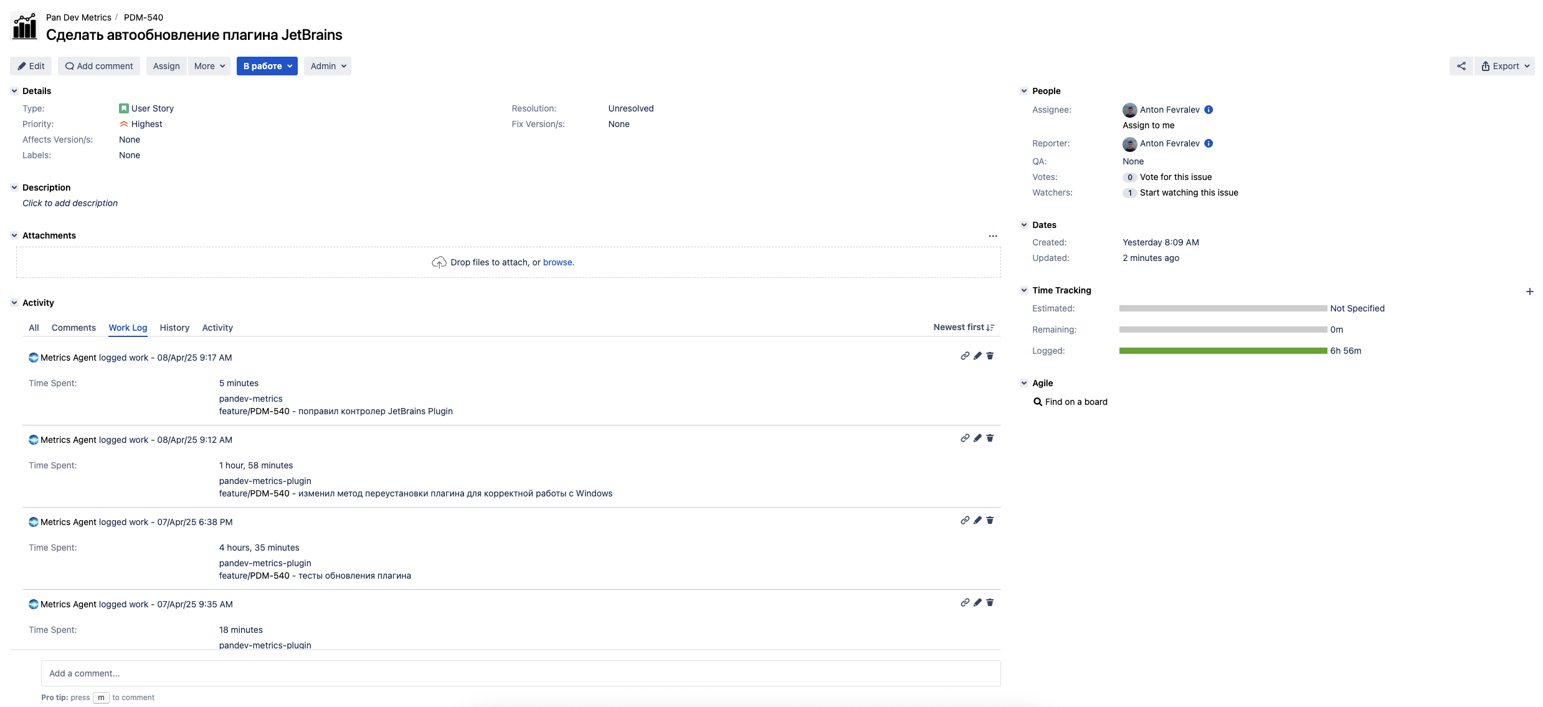Viewport: 1543px width, 707px height.
Task: Select the Work Log tab
Action: pos(128,328)
